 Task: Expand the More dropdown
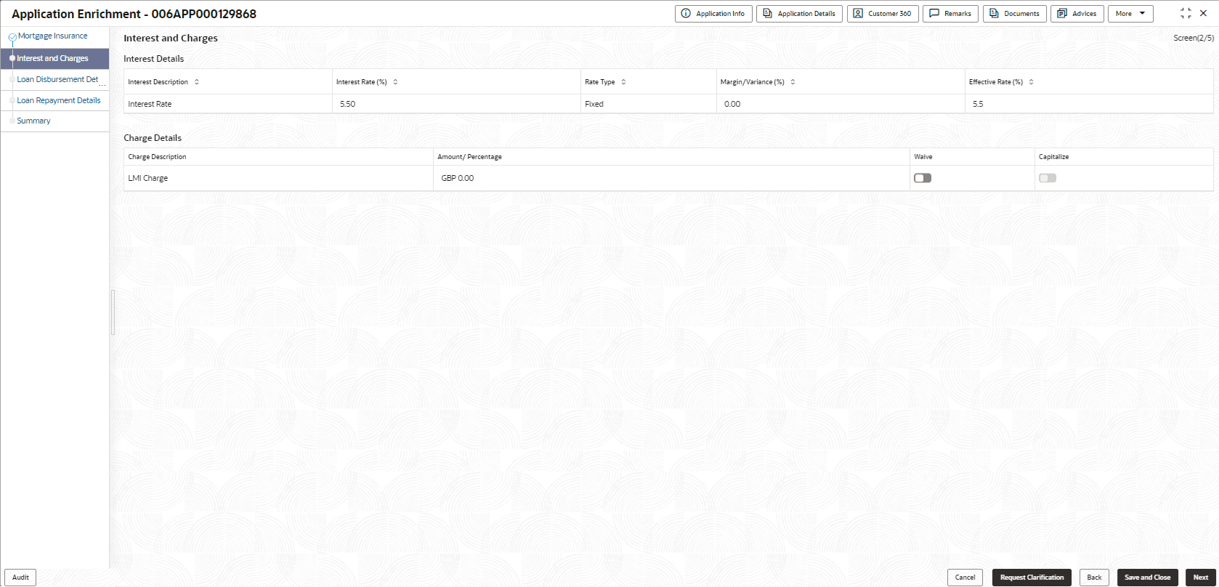(1130, 14)
